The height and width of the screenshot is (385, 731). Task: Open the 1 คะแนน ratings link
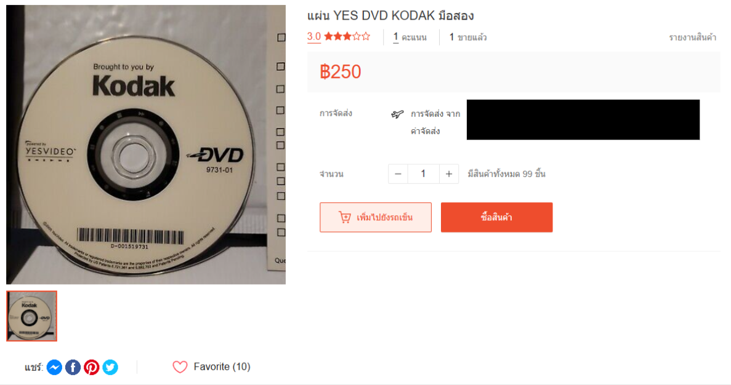point(410,38)
